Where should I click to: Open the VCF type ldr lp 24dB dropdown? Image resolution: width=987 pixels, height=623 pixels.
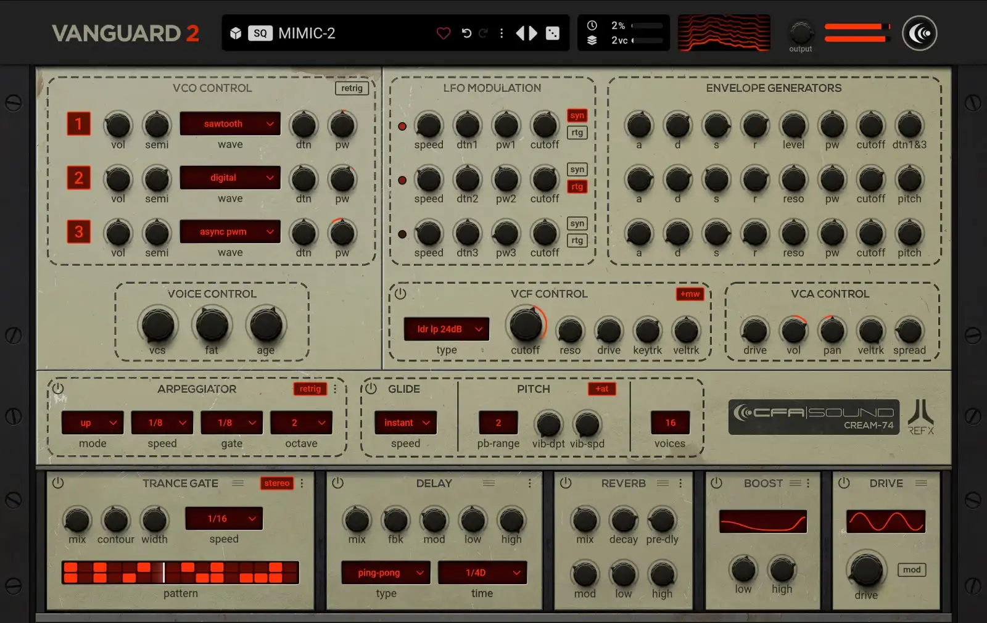click(x=447, y=329)
